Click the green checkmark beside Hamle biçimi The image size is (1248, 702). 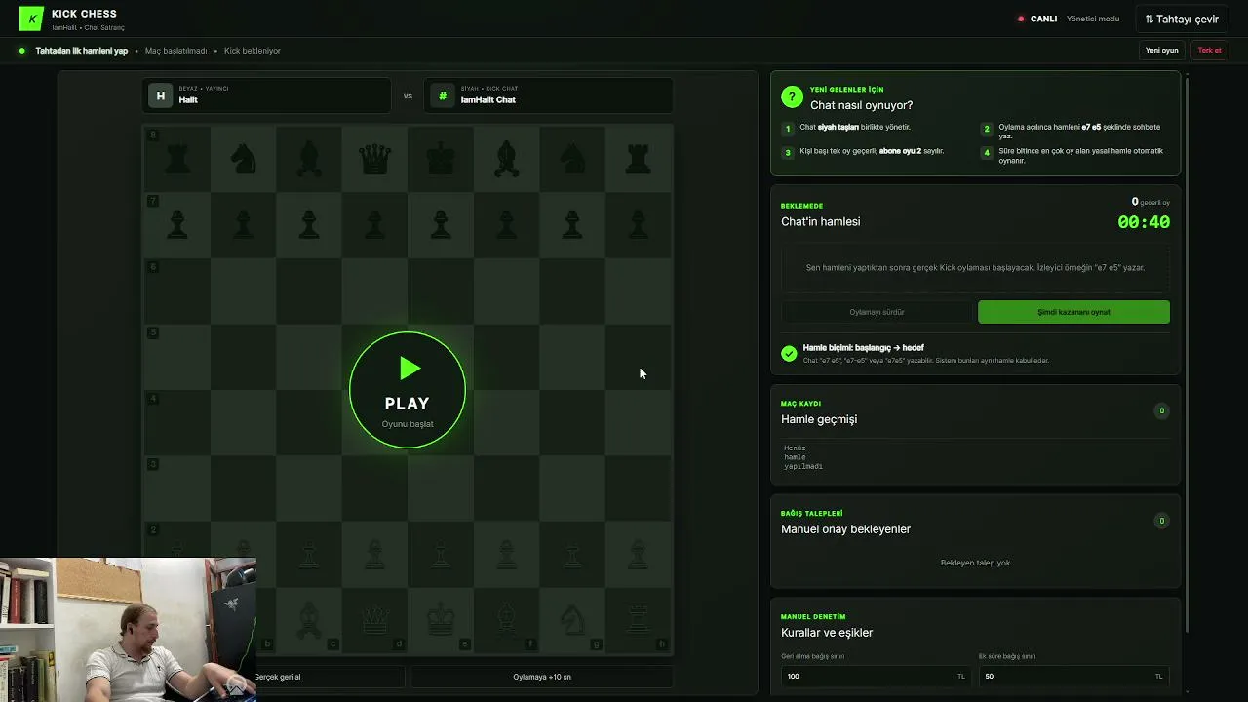pos(789,353)
